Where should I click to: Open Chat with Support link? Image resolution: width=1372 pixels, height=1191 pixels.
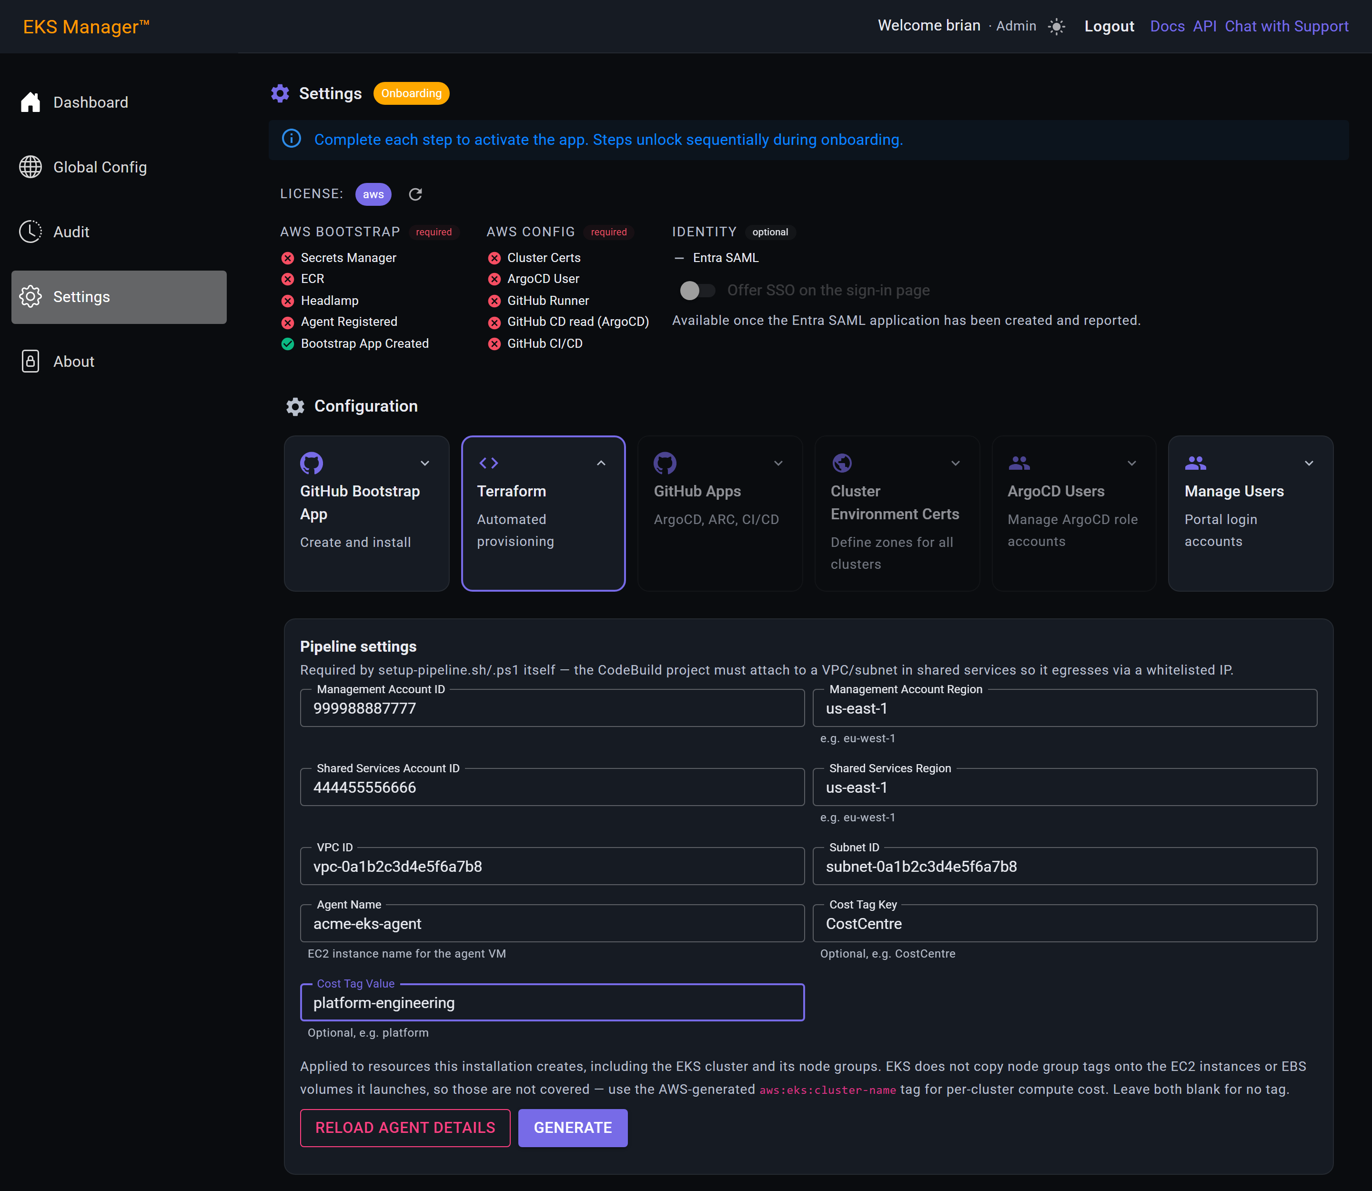(x=1286, y=27)
